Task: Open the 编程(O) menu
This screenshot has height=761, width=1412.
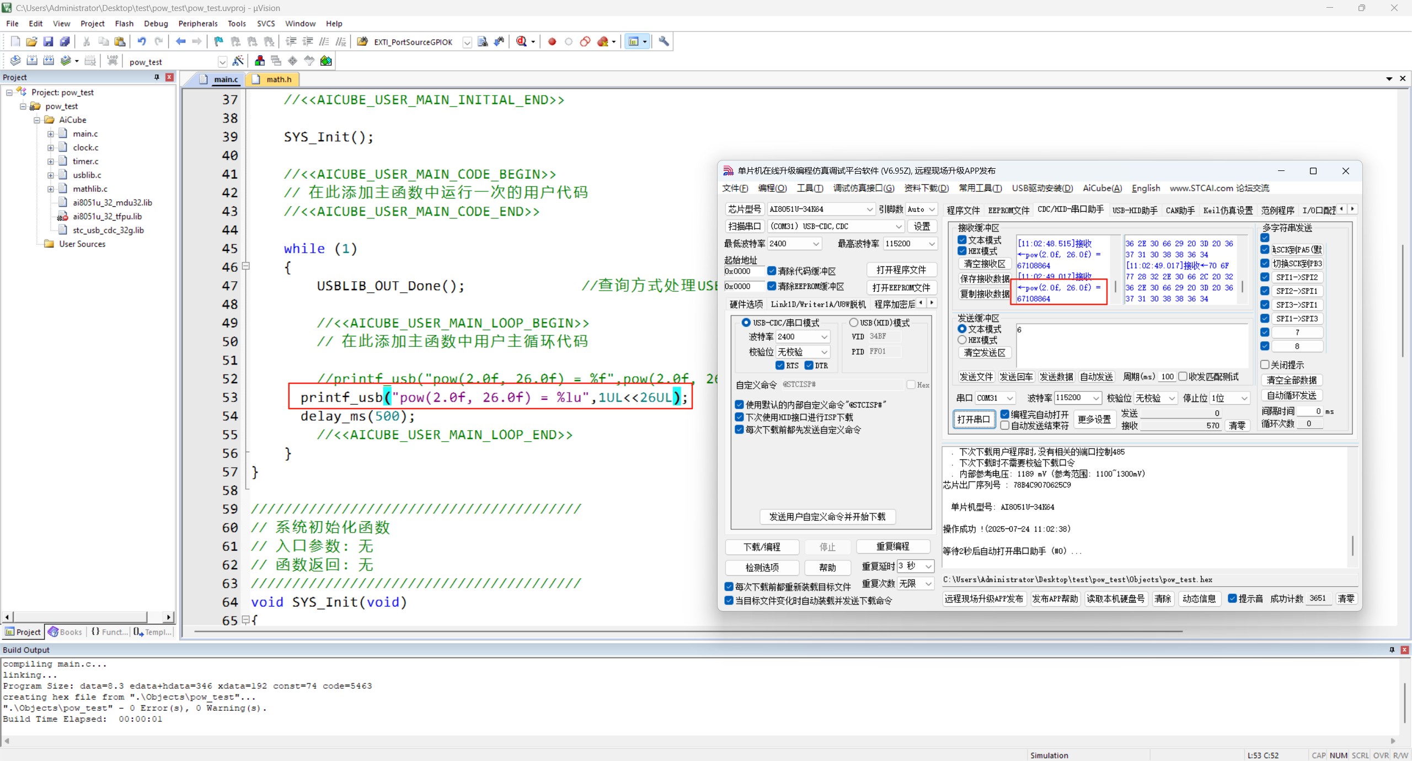Action: 772,188
